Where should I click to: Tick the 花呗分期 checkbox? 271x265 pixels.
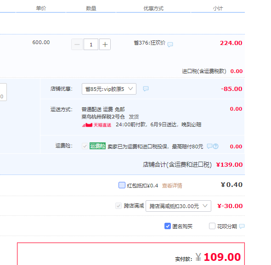pos(212,226)
